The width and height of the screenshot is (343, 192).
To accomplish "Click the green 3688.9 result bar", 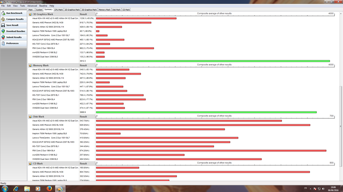I will (x=206, y=112).
